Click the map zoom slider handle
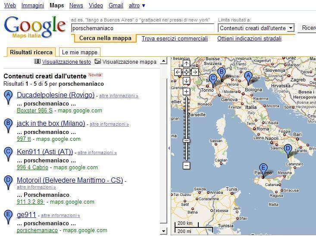The image size is (316, 236). pos(186,140)
